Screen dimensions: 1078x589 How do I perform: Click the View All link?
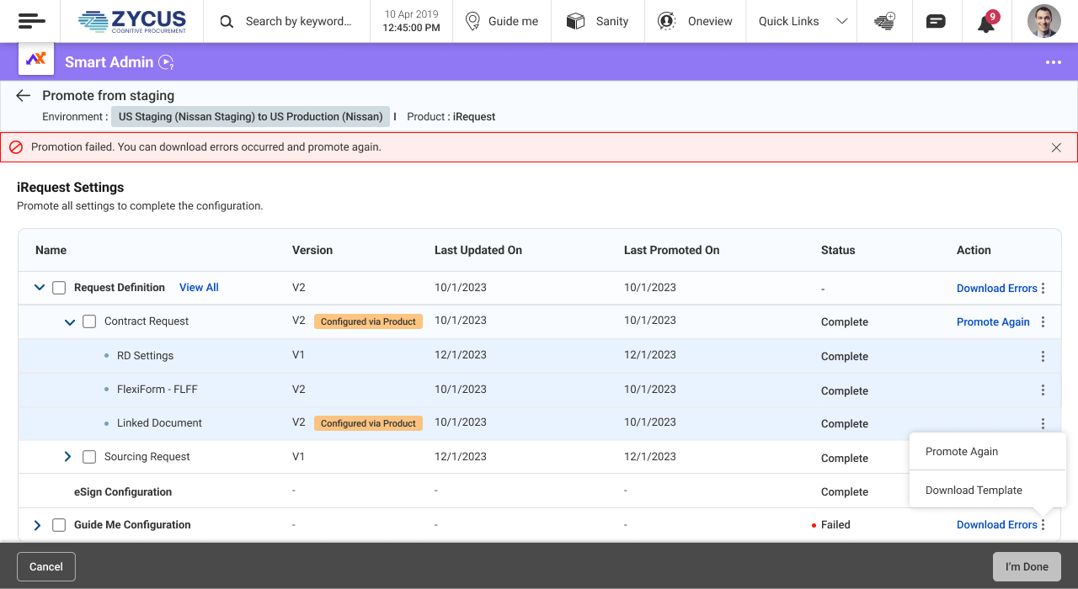click(199, 288)
